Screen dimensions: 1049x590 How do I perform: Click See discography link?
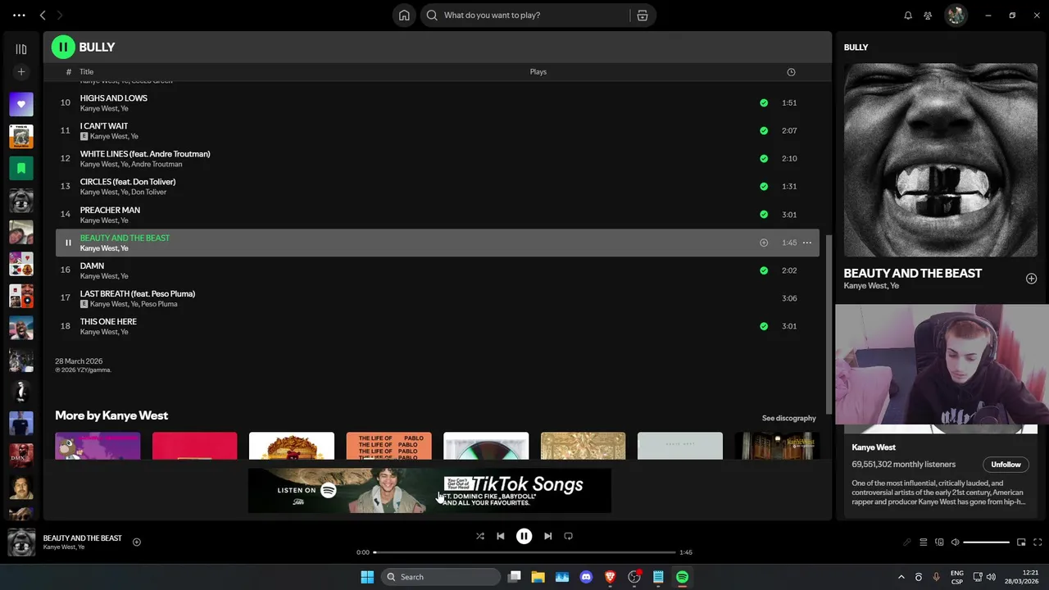[789, 418]
